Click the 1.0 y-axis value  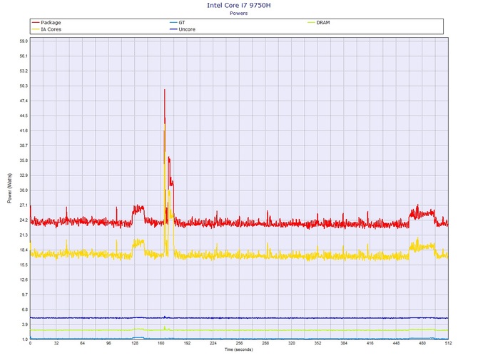(x=24, y=339)
